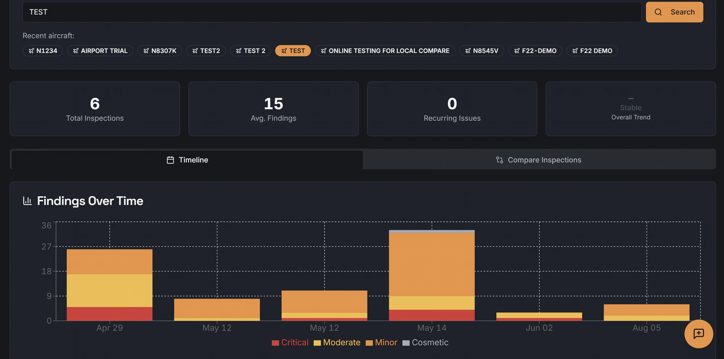Click the Recent aircraft label
This screenshot has height=359, width=724.
pos(49,35)
